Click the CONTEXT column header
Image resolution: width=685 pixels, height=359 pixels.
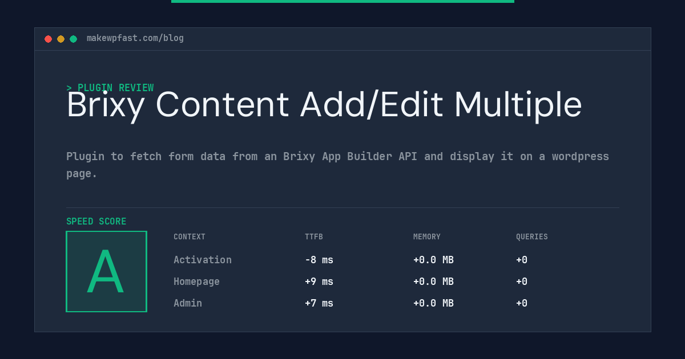[190, 237]
